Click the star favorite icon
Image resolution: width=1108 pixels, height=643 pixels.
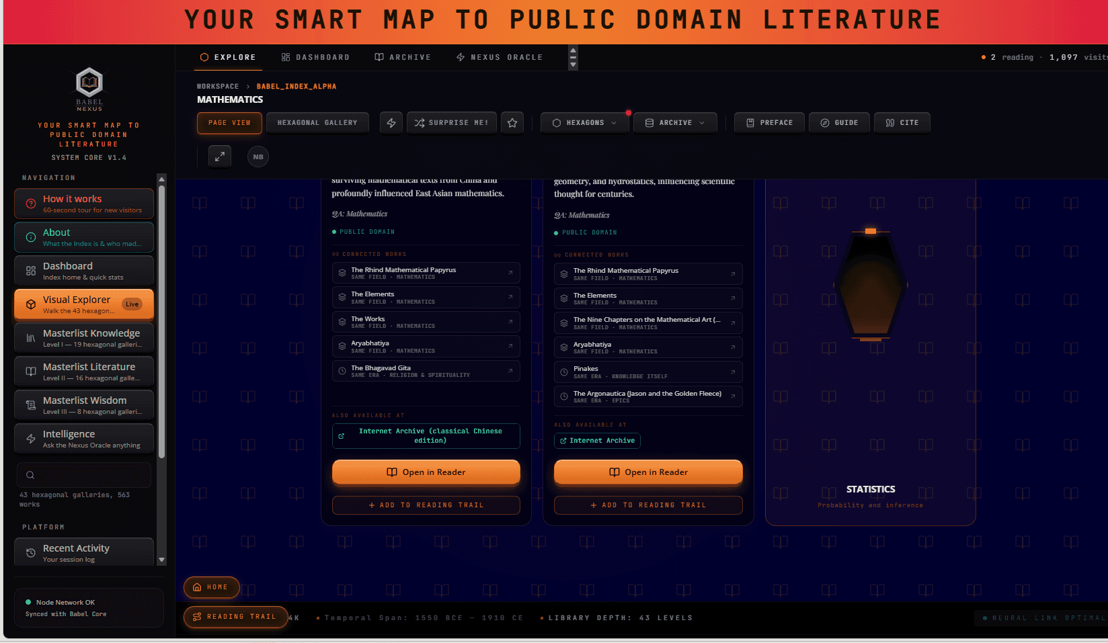[512, 123]
